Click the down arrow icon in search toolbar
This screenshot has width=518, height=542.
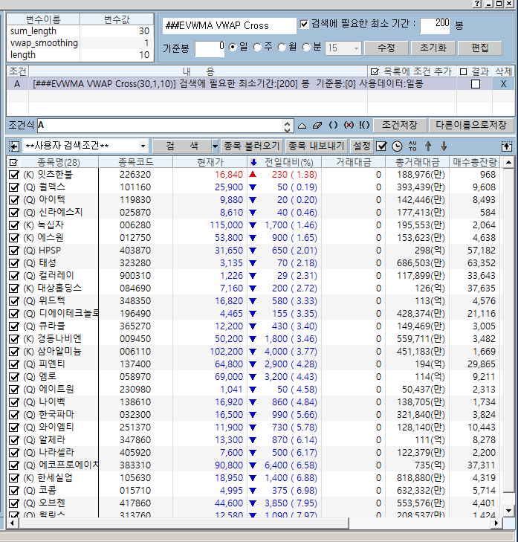[444, 146]
